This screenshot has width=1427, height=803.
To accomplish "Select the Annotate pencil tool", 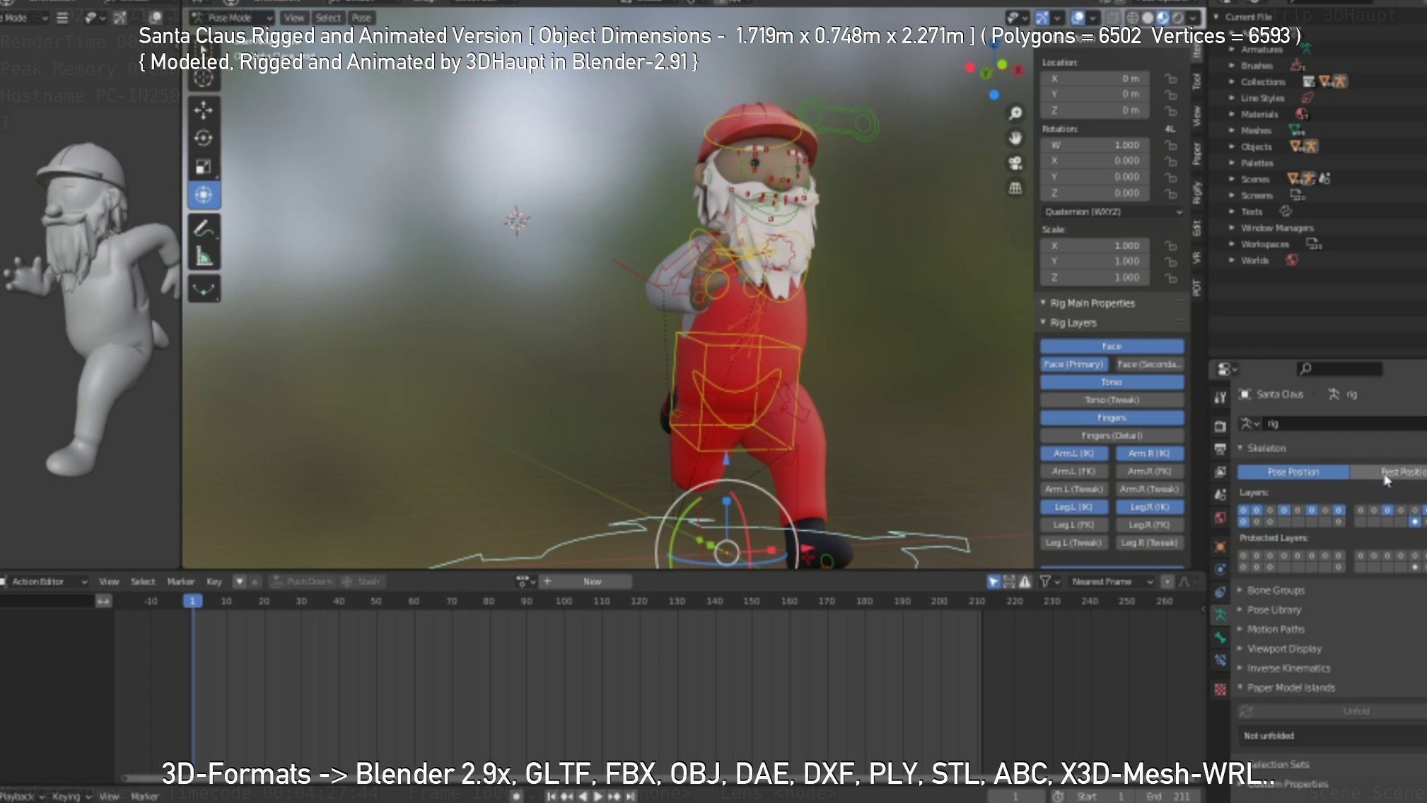I will pos(204,228).
